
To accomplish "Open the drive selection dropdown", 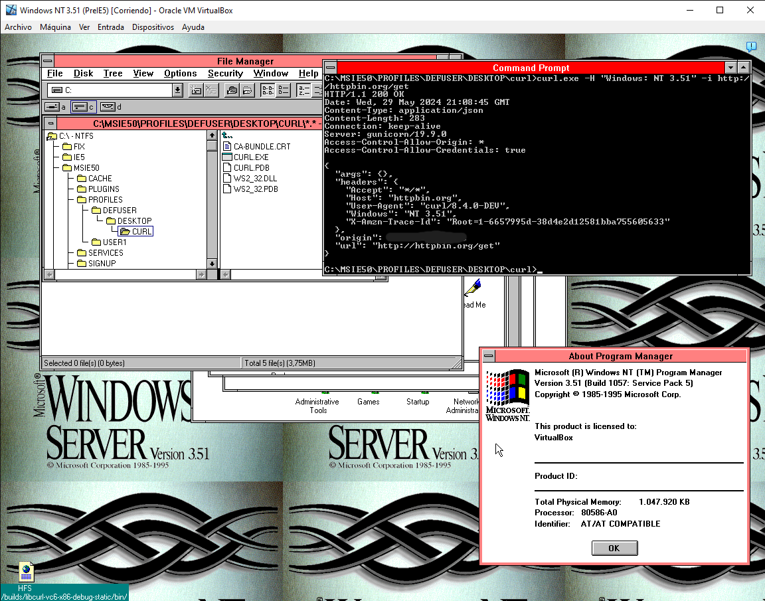I will 177,91.
